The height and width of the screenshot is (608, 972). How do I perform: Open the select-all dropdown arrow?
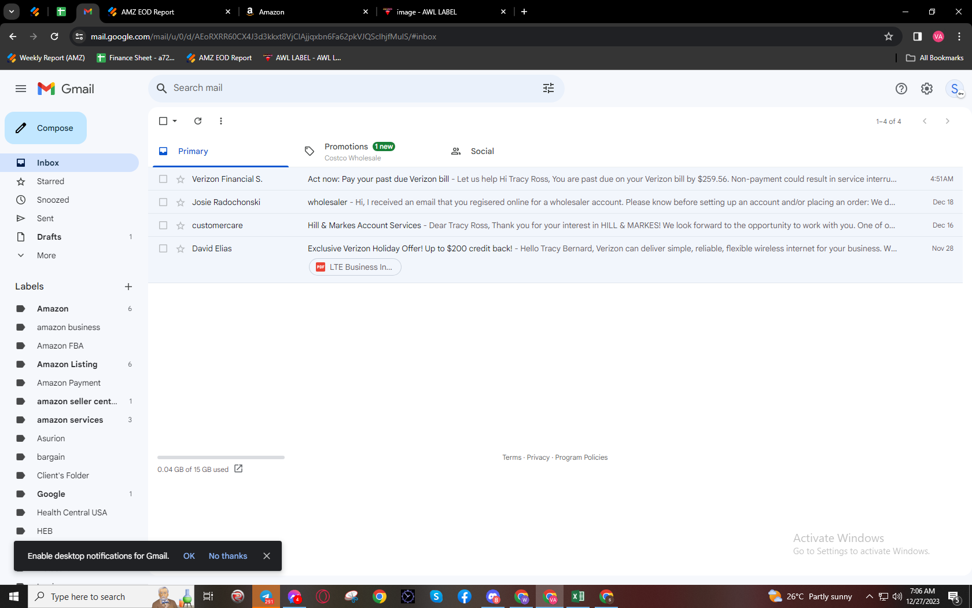point(175,121)
